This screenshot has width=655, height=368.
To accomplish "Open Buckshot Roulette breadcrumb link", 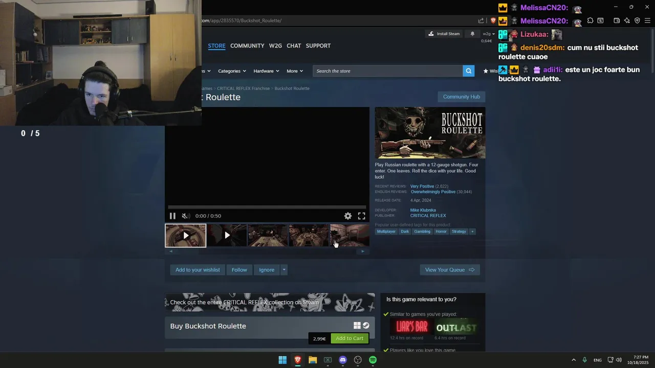I will click(x=292, y=88).
